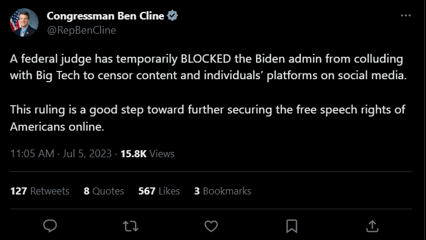Image resolution: width=426 pixels, height=240 pixels.
Task: Show the 567 Likes list
Action: (x=159, y=191)
